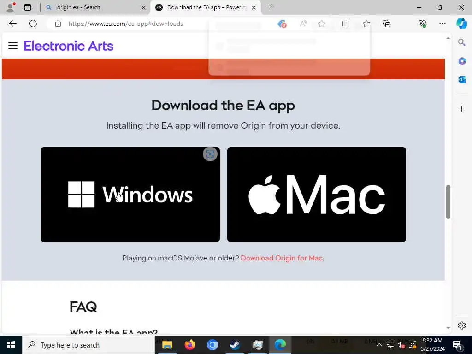Open Browser essentials heart icon

click(422, 24)
